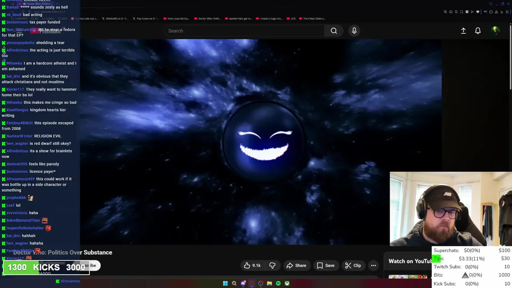Switch to 'epstein files get re...' tab
This screenshot has height=288, width=512.
pos(238,18)
